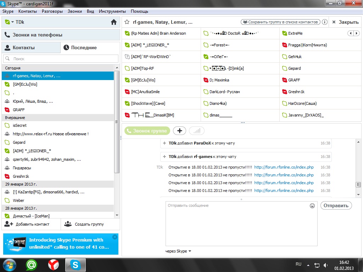Screen dimensions: 363x272
Task: Click the Закрыть button
Action: click(x=345, y=22)
